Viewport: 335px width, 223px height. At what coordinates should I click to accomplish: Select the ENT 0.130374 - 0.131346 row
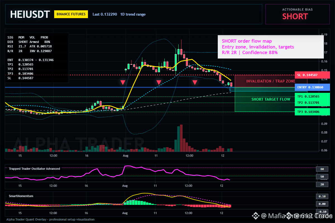click(30, 60)
